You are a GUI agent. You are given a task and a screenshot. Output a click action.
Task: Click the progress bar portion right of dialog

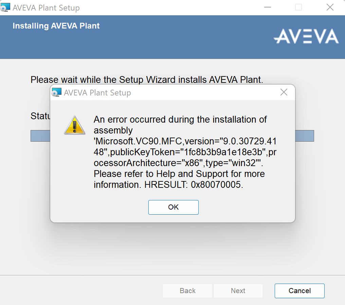pos(305,136)
